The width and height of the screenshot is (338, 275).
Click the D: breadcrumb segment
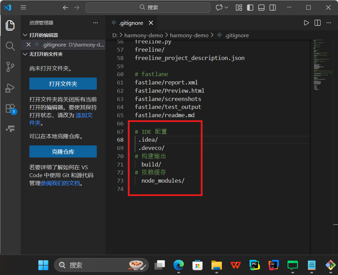[115, 35]
